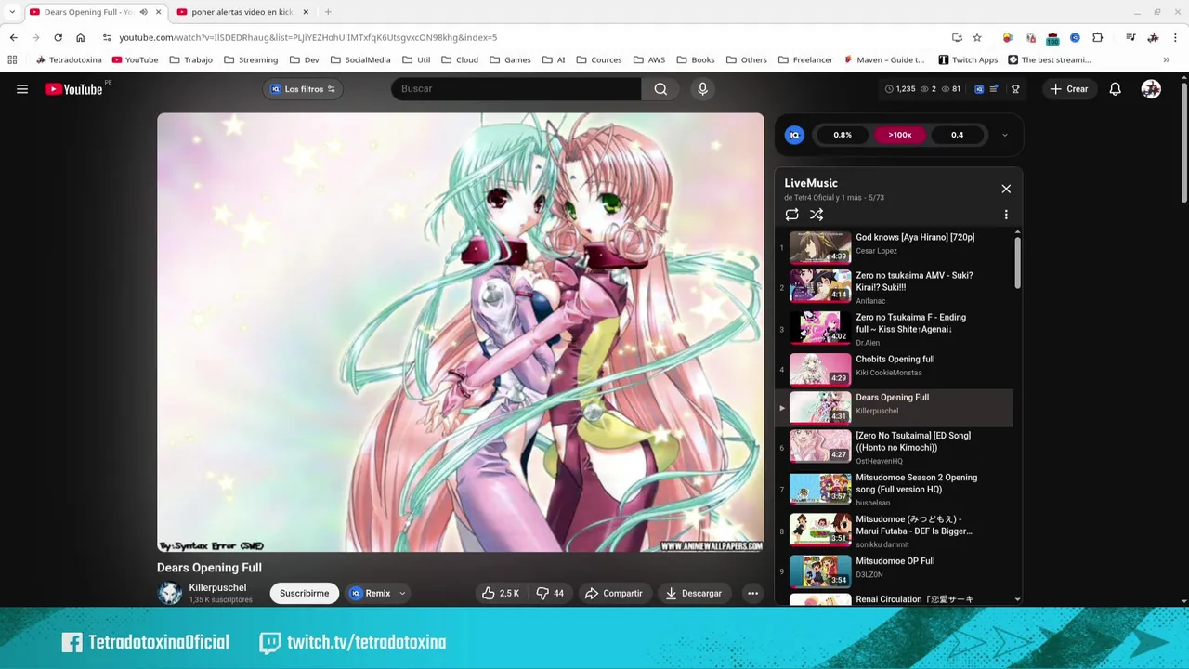Open LiveMusic playlist three-dot menu
The width and height of the screenshot is (1189, 669).
(1006, 215)
